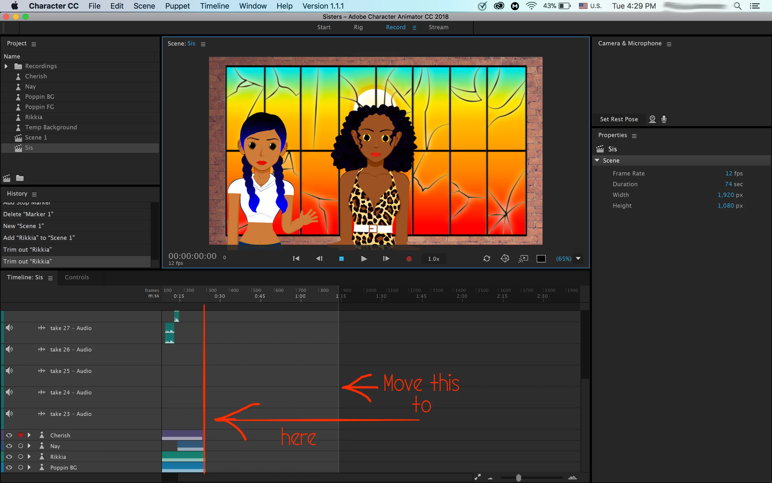This screenshot has width=772, height=483.
Task: Click the Set Rest Pose button
Action: click(x=619, y=119)
